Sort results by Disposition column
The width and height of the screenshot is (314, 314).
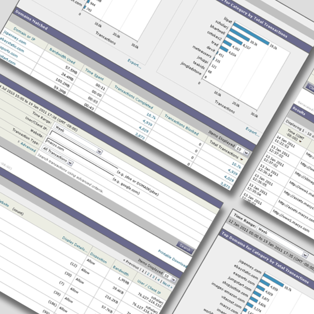pyautogui.click(x=98, y=257)
